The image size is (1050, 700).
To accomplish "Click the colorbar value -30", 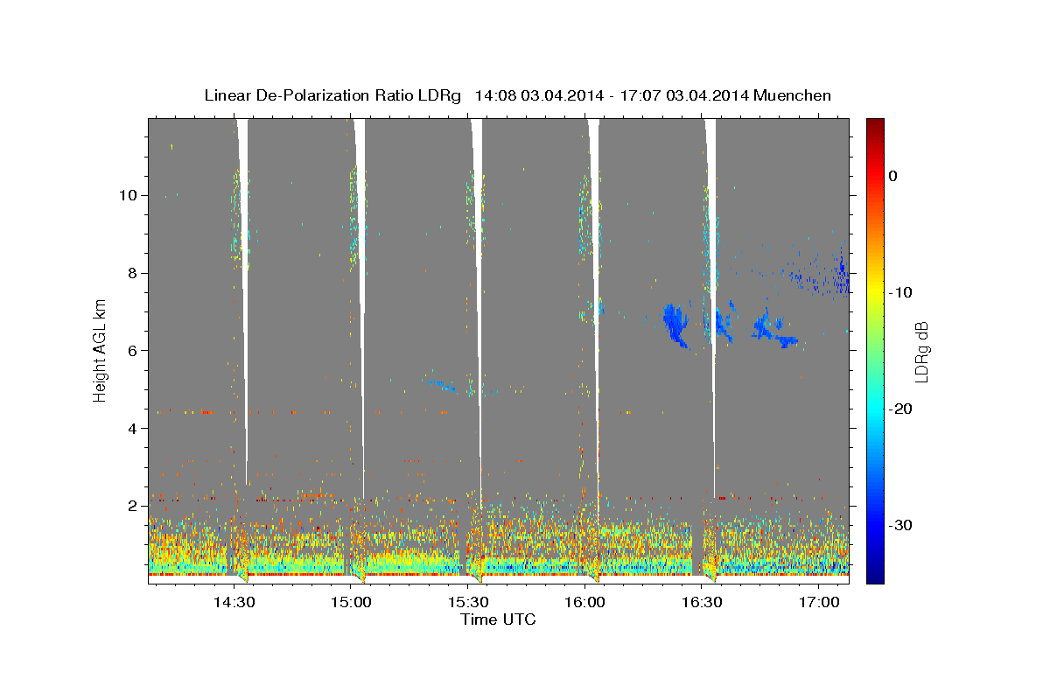I will pos(900,525).
